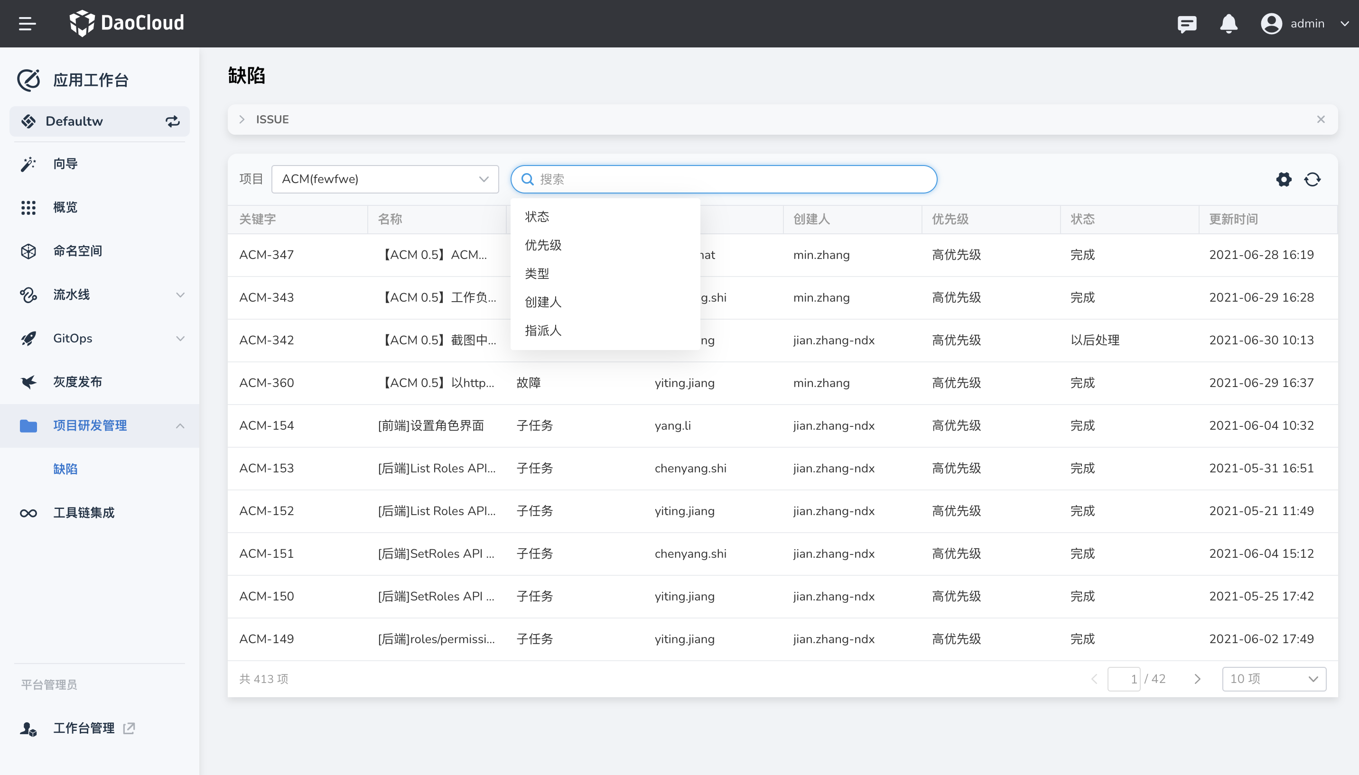Click the 工作台管理 user icon
Screen dimensions: 1359x775
point(28,729)
